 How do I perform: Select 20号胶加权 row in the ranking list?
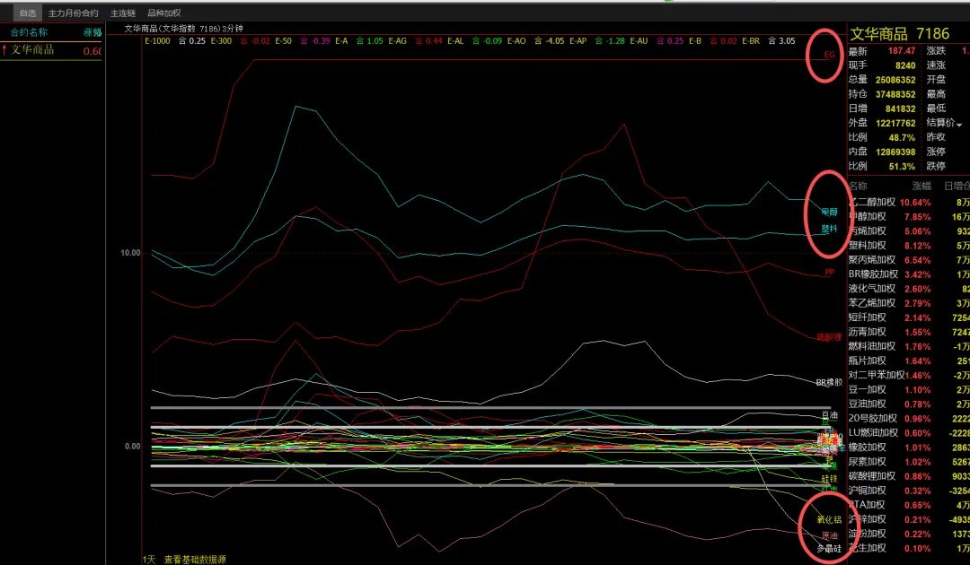(x=909, y=418)
